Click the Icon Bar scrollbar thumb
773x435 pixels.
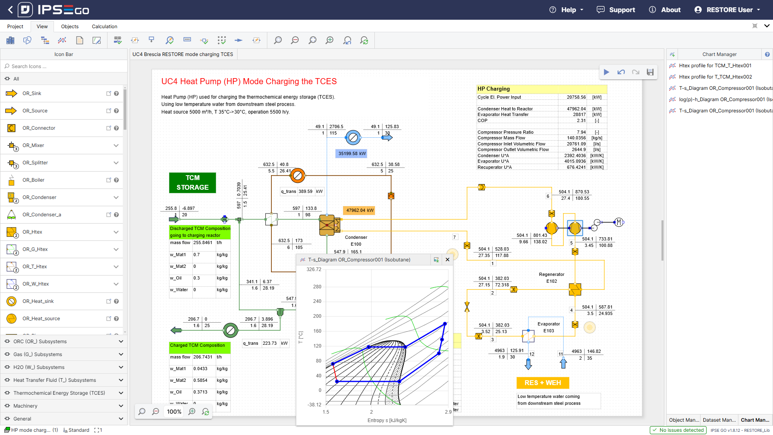(125, 110)
